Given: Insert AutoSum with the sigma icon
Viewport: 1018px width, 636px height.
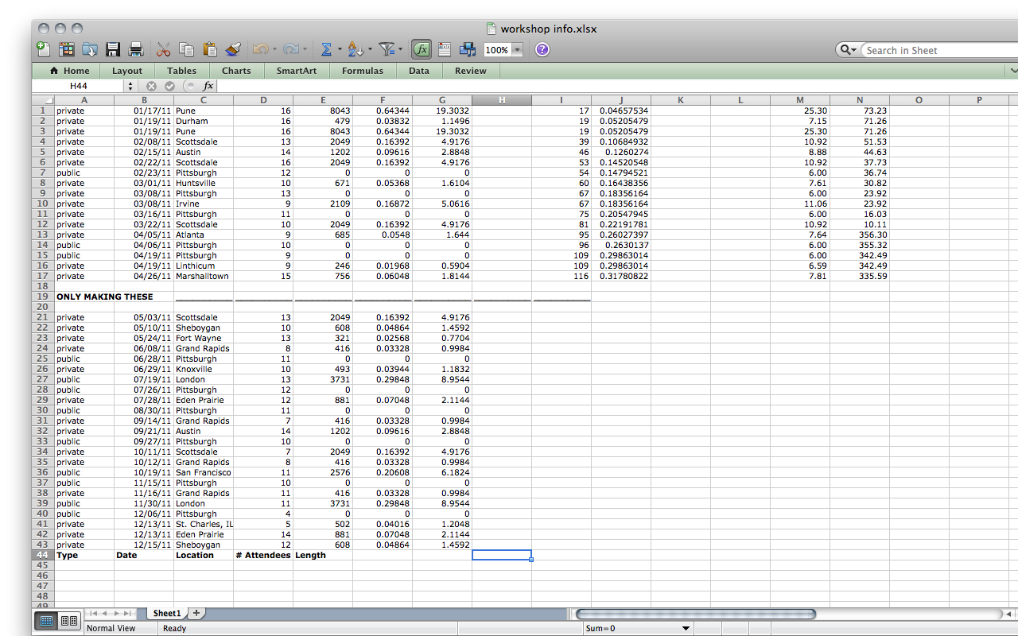Looking at the screenshot, I should click(x=325, y=49).
